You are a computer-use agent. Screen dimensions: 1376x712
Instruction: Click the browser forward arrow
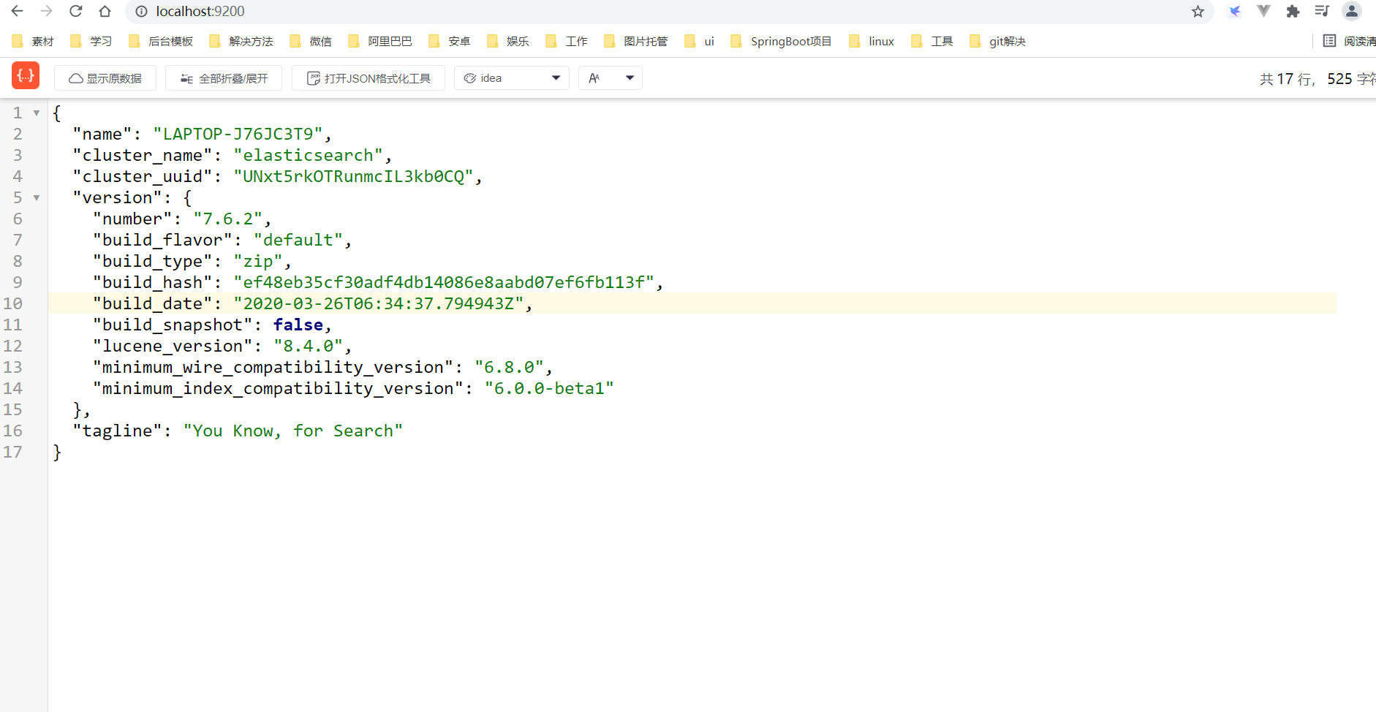click(47, 11)
